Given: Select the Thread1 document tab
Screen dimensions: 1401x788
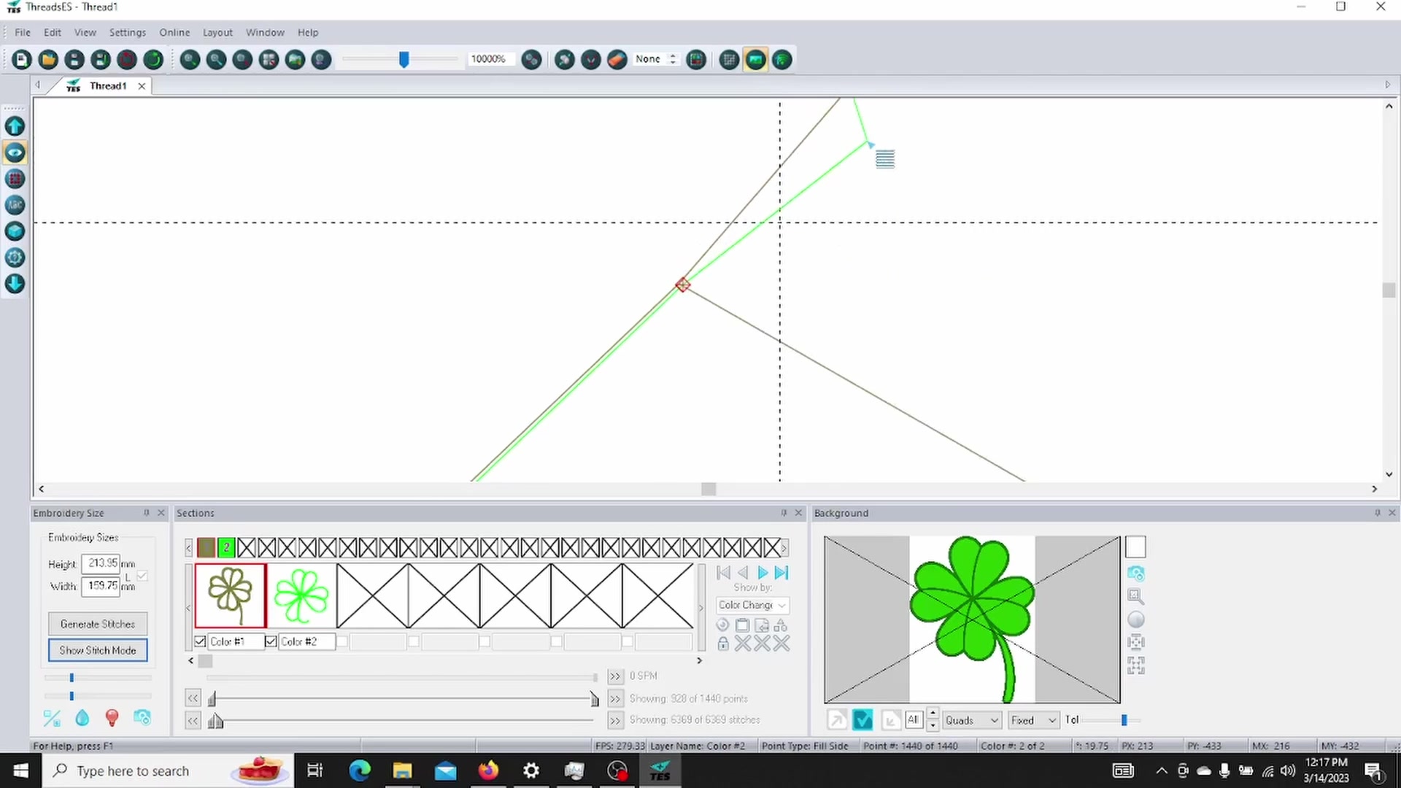Looking at the screenshot, I should 107,86.
